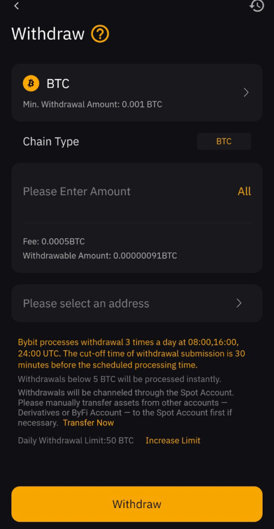
Task: Tap the Fee 0.0005BTC text
Action: [54, 242]
